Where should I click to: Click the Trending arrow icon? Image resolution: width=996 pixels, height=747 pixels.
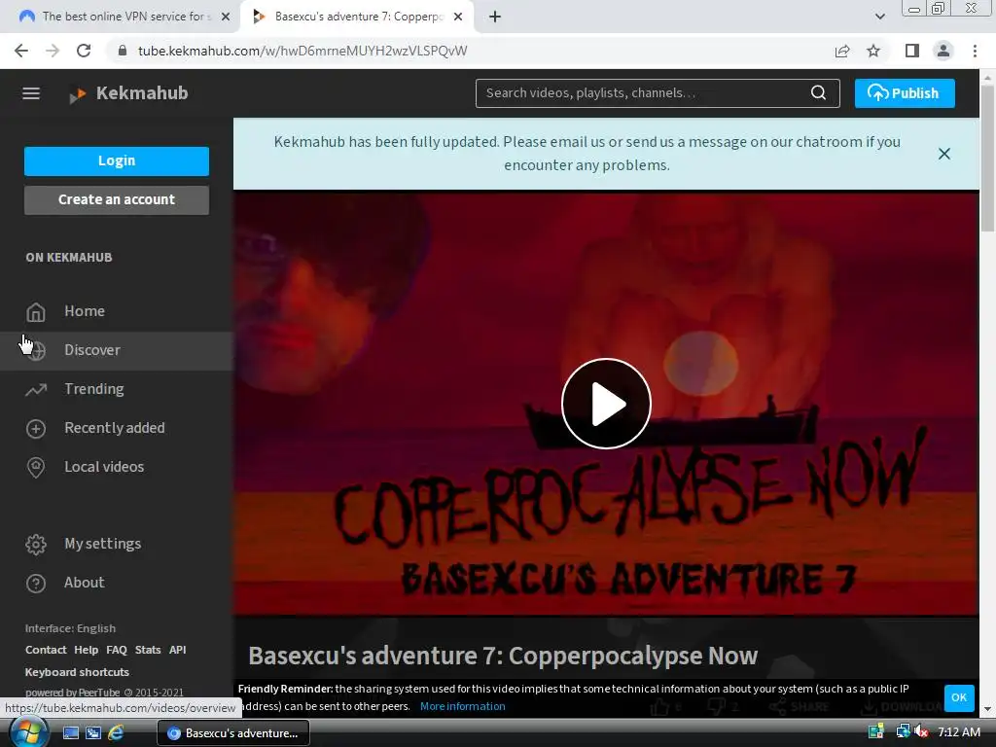[36, 389]
